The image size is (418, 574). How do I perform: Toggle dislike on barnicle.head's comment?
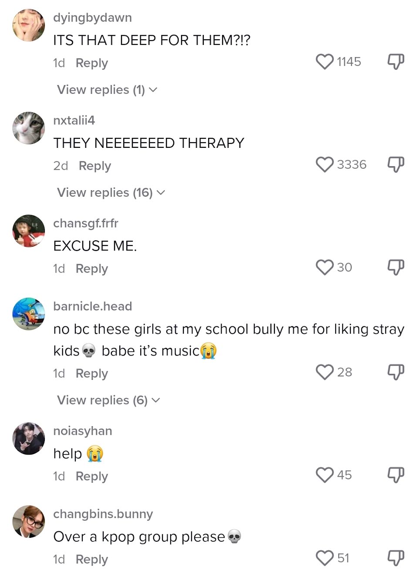coord(396,372)
